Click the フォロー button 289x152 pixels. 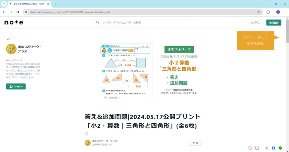click(16, 86)
